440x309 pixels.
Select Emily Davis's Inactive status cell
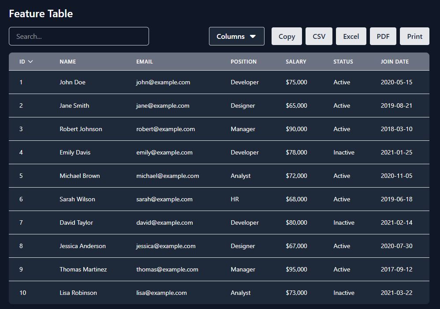tap(344, 153)
